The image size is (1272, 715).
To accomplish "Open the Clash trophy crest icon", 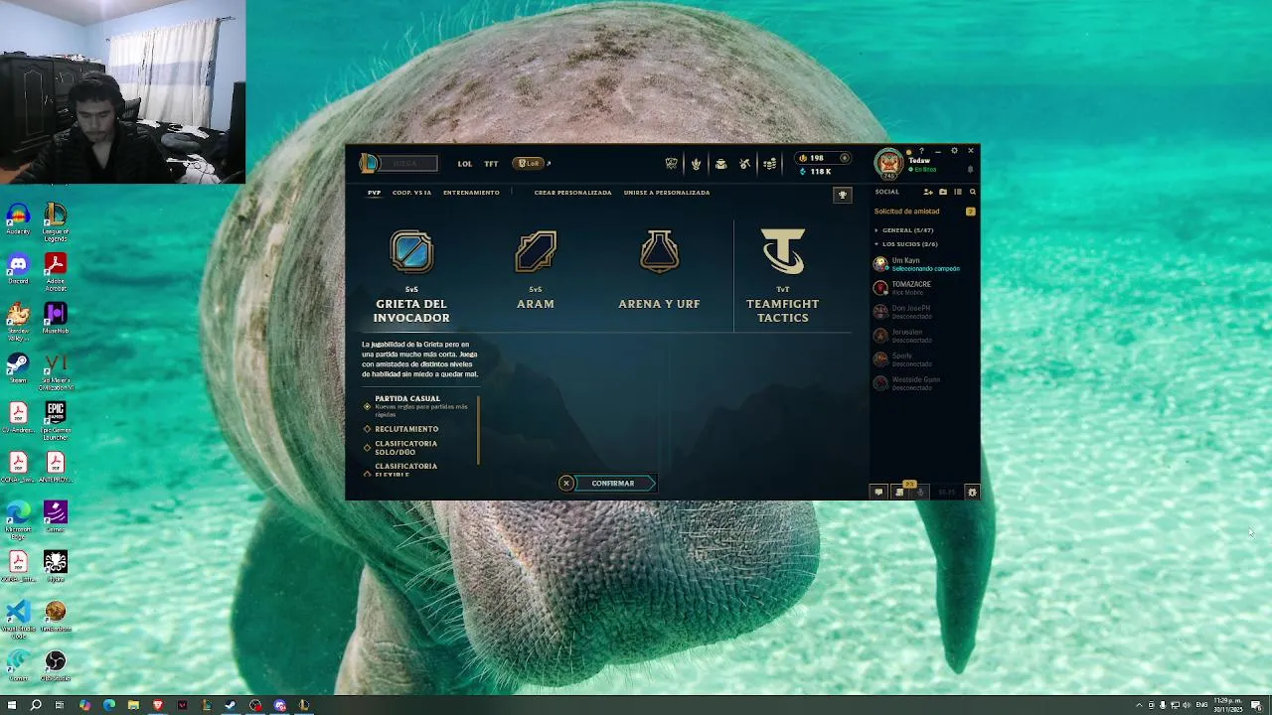I will point(671,164).
